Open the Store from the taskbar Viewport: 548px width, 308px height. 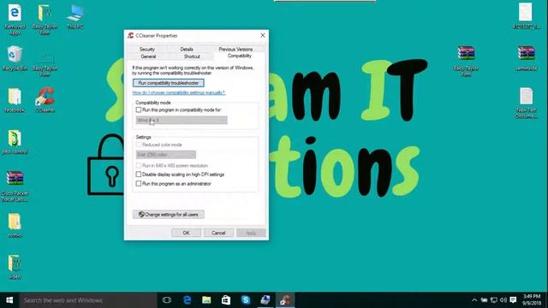click(226, 300)
